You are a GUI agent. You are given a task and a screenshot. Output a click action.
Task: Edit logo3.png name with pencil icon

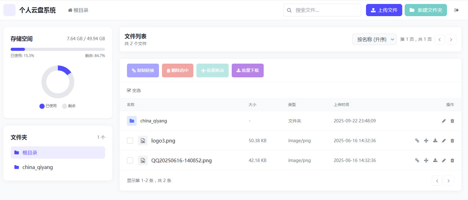point(444,141)
